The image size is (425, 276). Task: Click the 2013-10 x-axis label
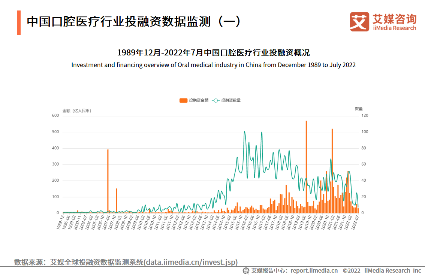click(x=204, y=222)
